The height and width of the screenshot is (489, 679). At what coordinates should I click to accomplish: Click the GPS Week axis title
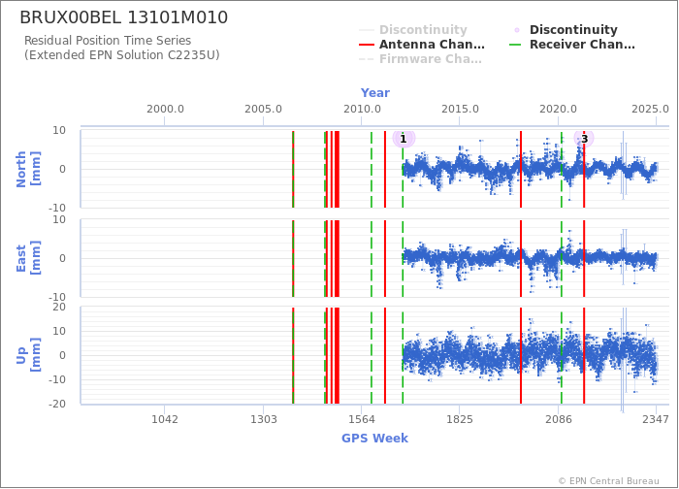tap(375, 439)
